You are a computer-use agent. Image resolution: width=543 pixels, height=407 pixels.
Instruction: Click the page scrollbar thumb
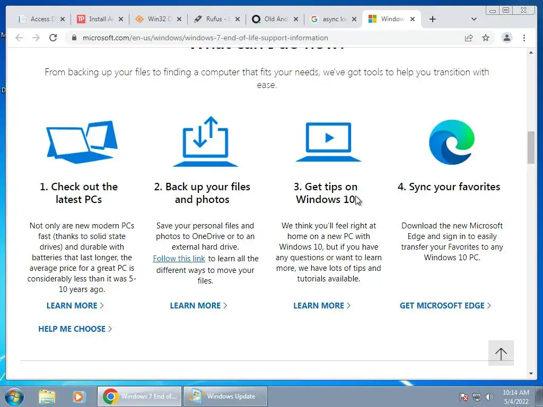(531, 147)
